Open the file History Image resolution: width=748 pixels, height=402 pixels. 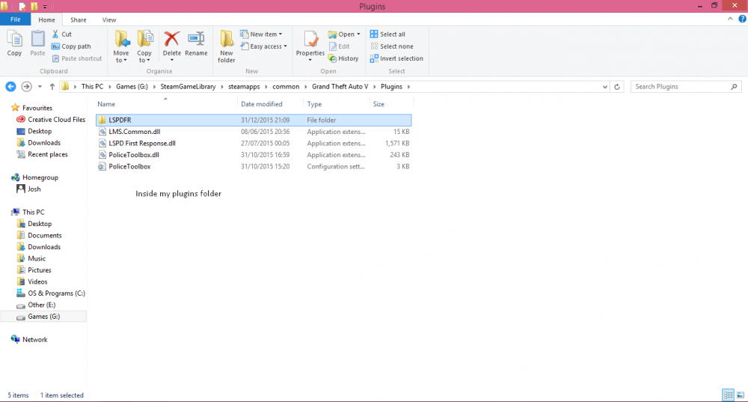point(343,58)
